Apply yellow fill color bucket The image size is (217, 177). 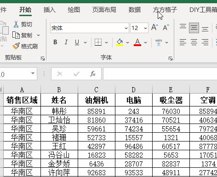pos(120,42)
